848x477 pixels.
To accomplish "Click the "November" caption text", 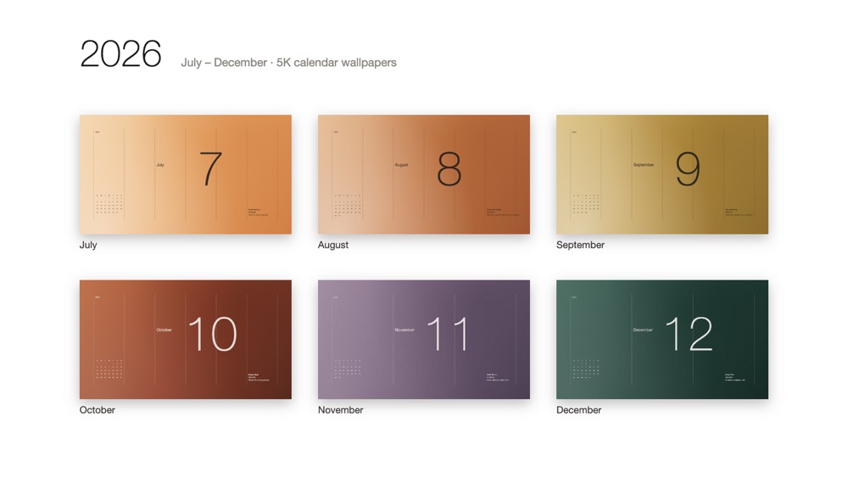I will pyautogui.click(x=341, y=410).
